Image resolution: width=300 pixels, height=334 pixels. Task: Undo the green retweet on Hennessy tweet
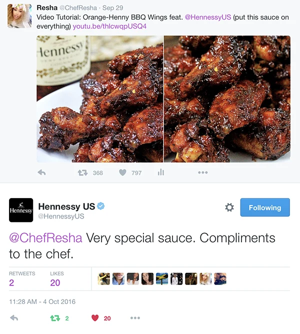tap(55, 318)
